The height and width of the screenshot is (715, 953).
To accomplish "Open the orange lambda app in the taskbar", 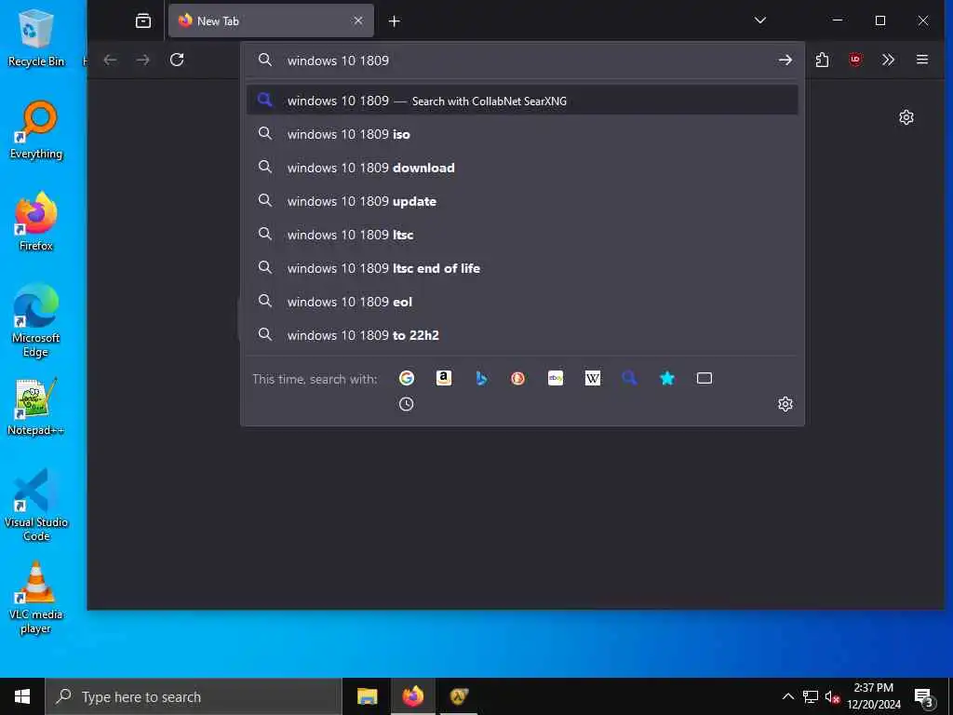I will [x=459, y=696].
